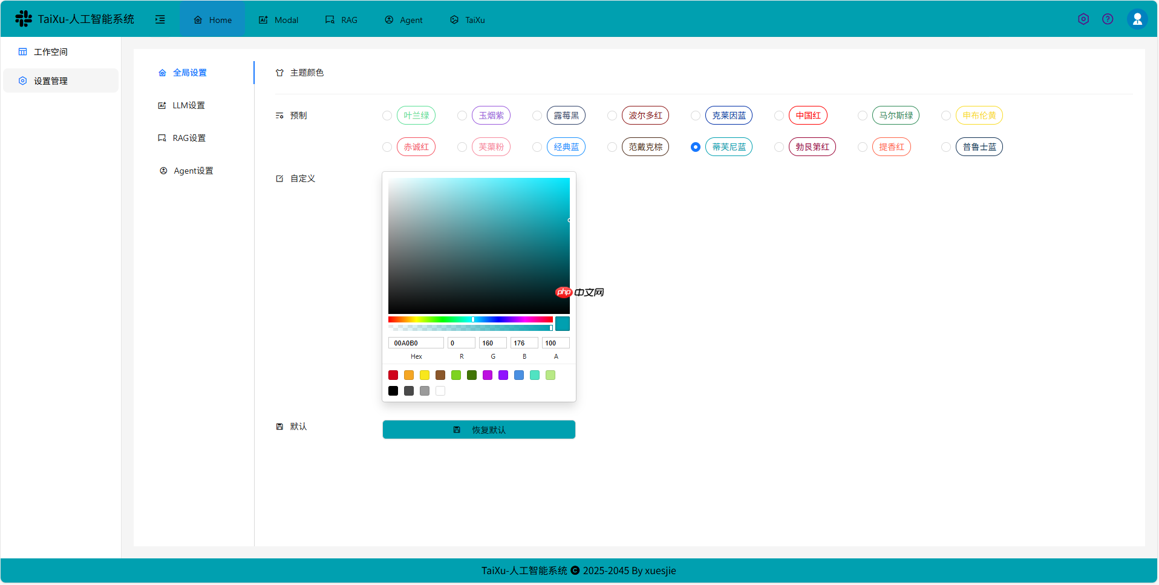Open 工作空间 in the left sidebar

tap(51, 51)
